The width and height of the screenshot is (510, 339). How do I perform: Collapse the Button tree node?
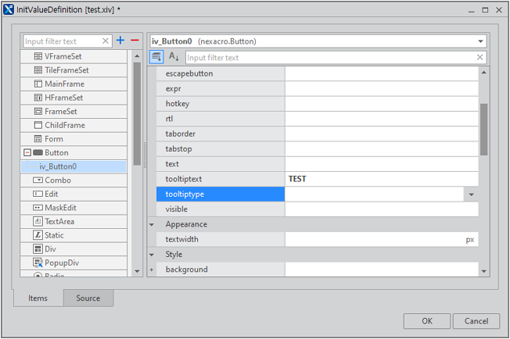(x=28, y=153)
